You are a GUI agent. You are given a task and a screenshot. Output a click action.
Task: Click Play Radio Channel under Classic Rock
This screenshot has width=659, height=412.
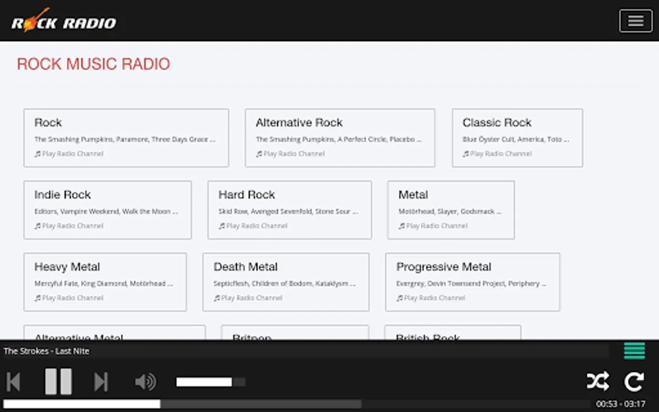pos(497,154)
